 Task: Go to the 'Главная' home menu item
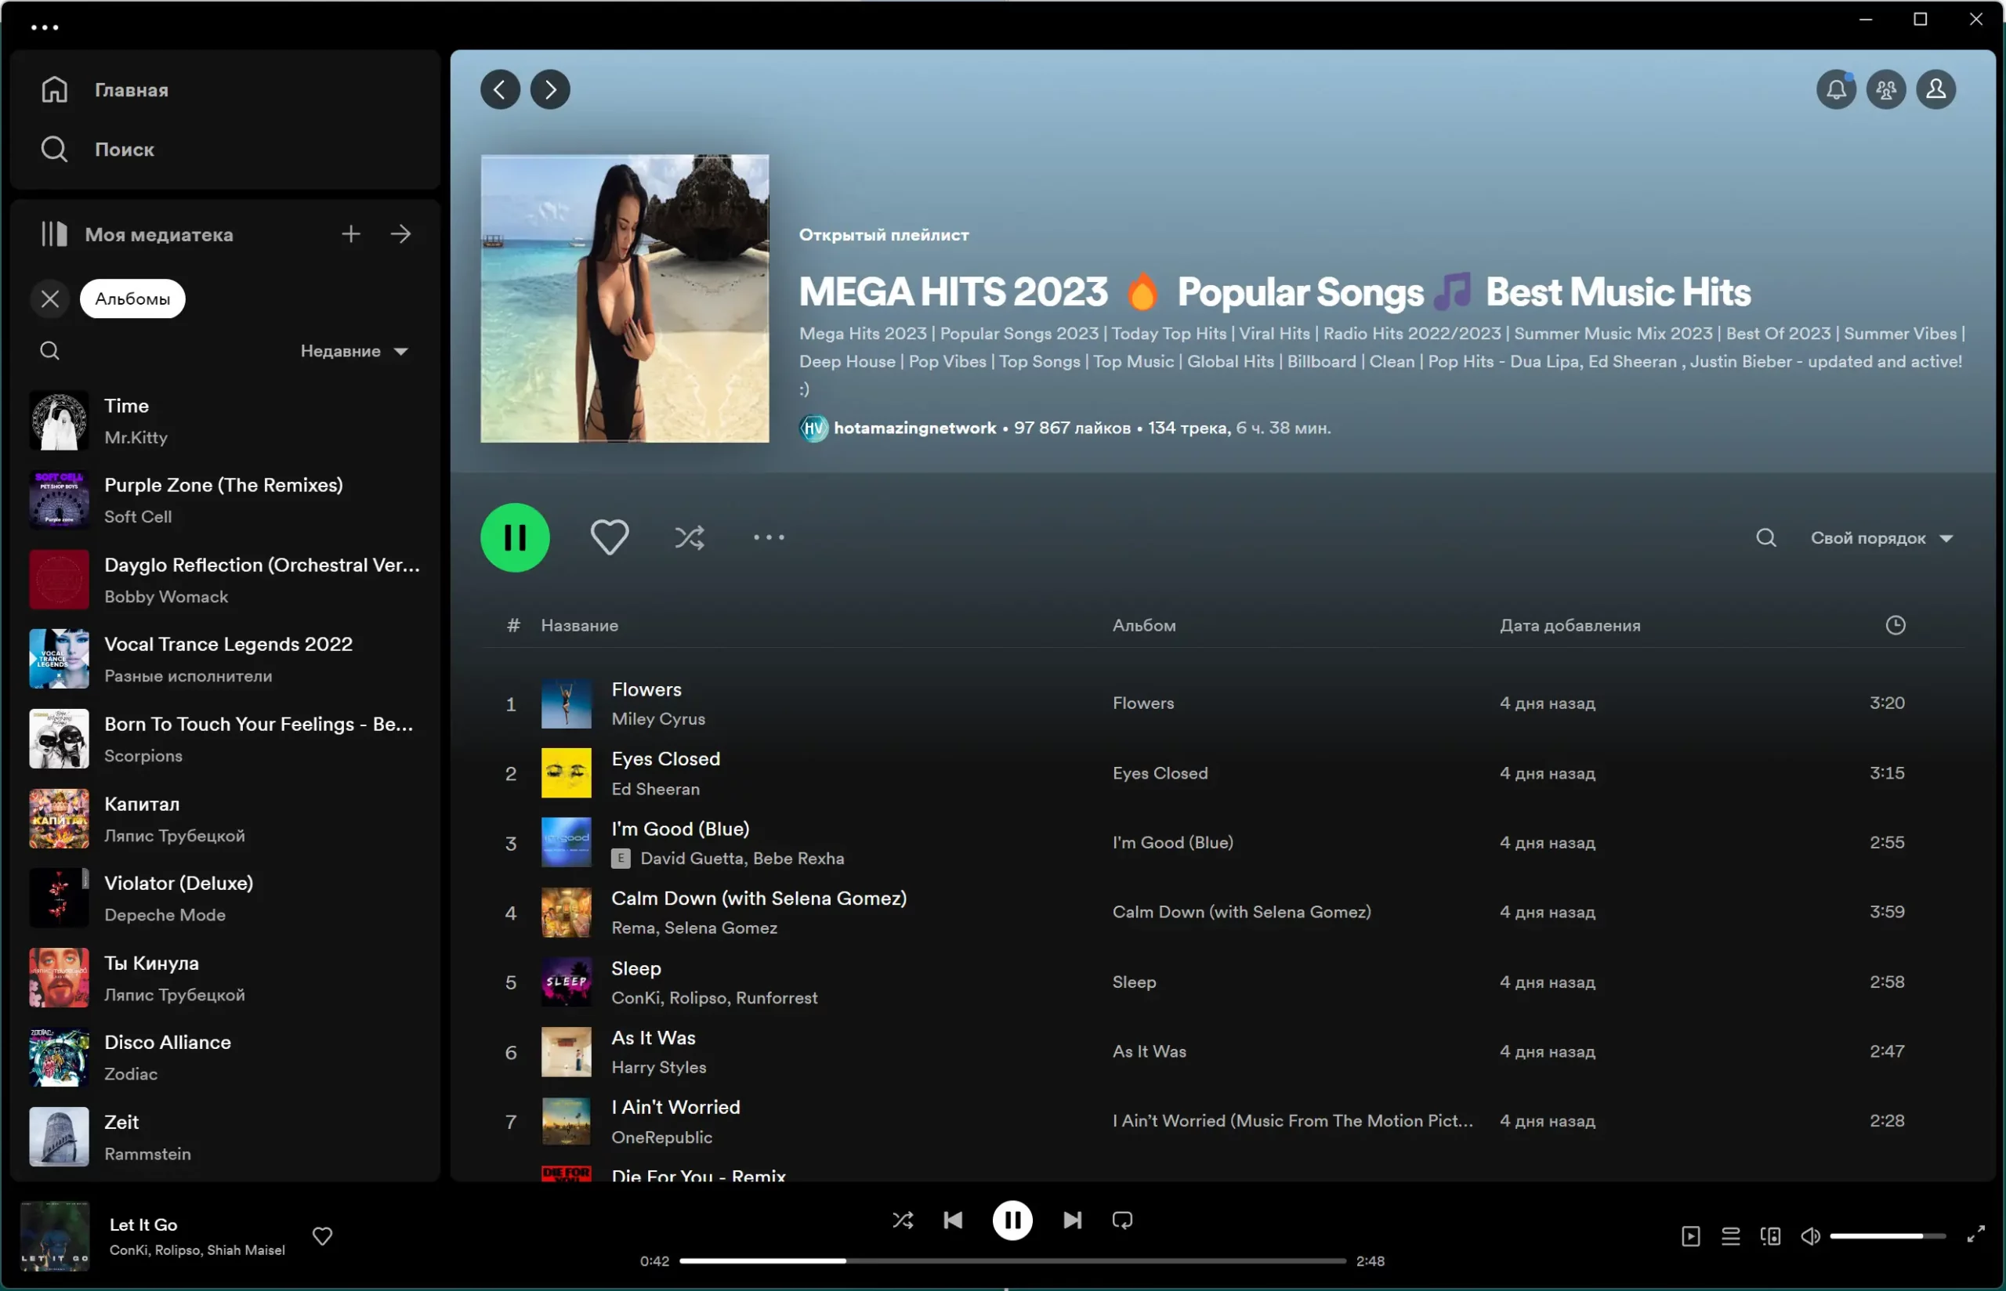(x=131, y=90)
